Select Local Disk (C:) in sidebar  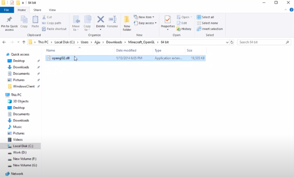point(20,146)
